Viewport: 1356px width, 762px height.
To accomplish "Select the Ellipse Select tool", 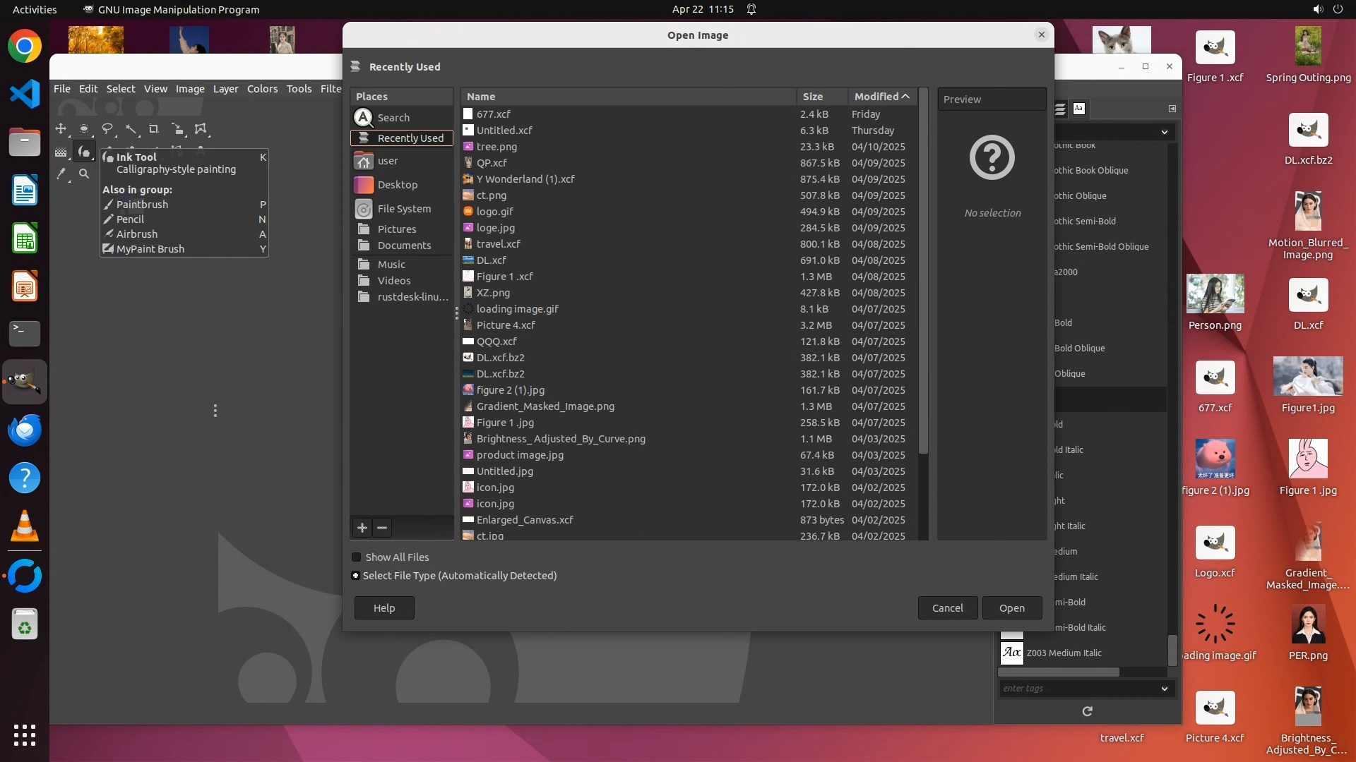I will point(84,129).
